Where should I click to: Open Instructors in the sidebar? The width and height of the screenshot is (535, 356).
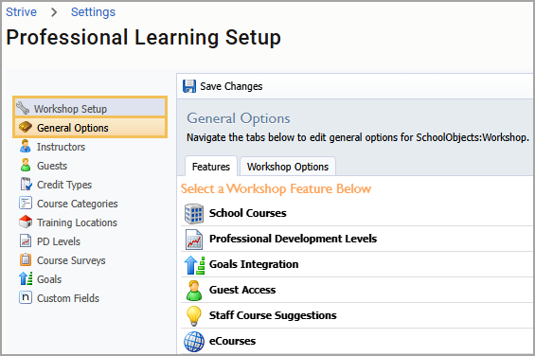(61, 147)
